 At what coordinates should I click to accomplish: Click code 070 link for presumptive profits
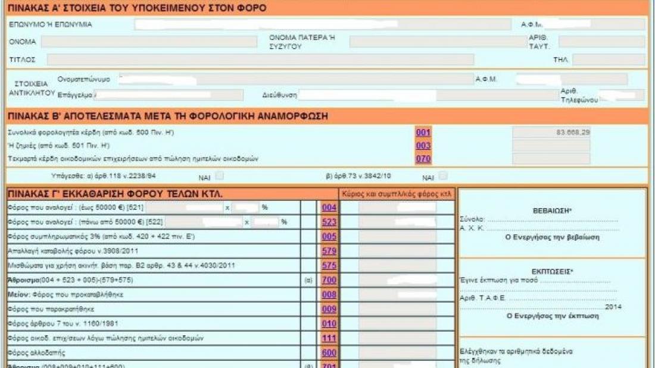tap(423, 159)
